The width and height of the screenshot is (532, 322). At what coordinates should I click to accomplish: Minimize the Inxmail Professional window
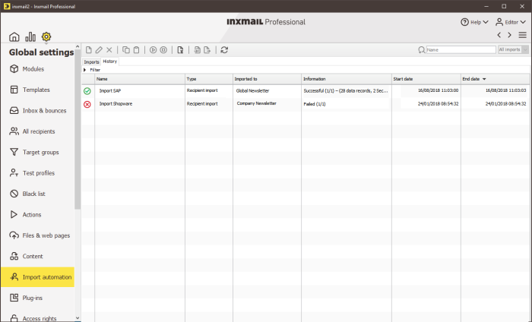pyautogui.click(x=486, y=6)
